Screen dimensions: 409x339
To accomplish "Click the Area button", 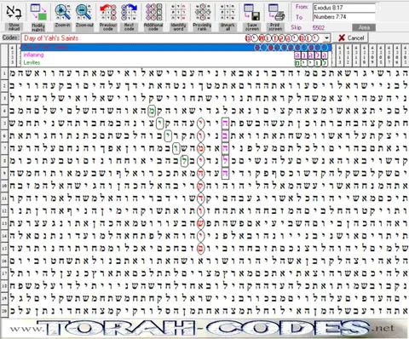I will (364, 27).
